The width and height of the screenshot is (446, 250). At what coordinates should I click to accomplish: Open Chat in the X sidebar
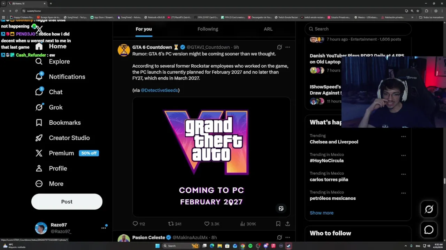click(x=49, y=92)
